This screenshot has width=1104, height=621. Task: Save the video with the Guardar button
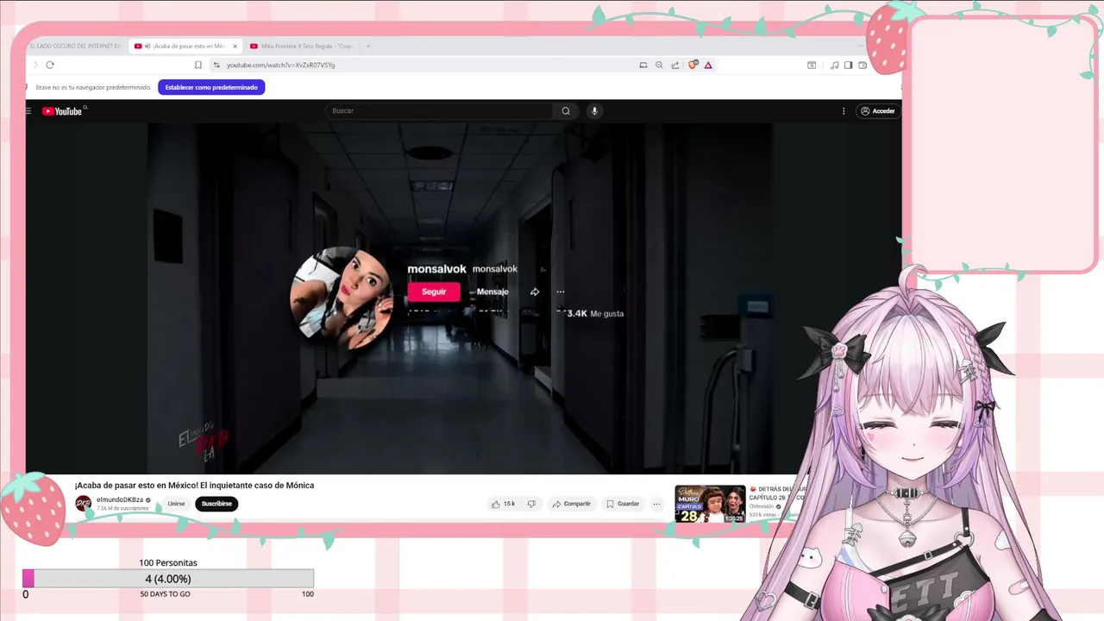[x=622, y=504]
